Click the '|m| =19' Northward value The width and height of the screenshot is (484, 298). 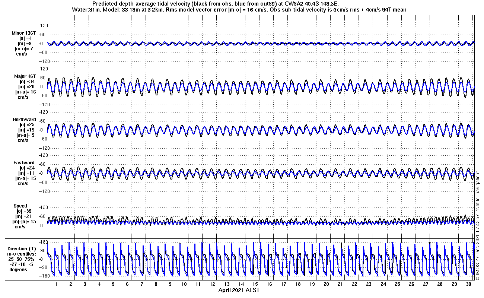pyautogui.click(x=27, y=130)
